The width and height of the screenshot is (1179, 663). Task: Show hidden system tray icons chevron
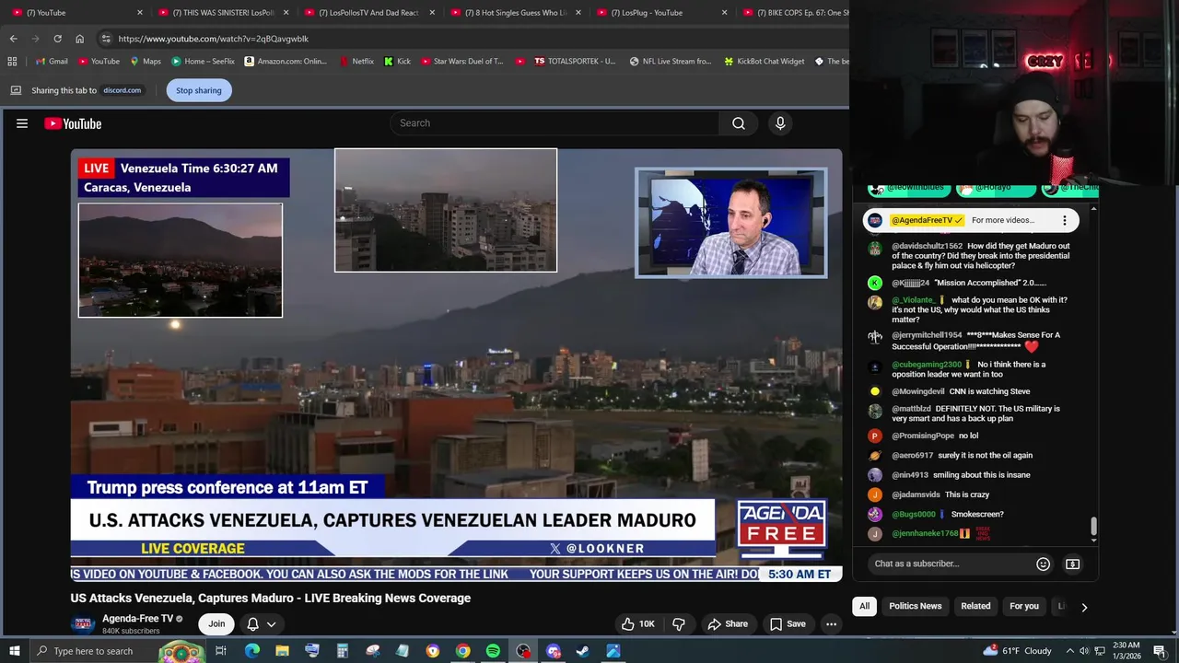tap(1068, 651)
